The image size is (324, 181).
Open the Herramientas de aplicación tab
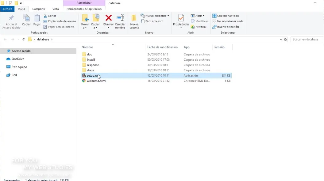coord(84,9)
